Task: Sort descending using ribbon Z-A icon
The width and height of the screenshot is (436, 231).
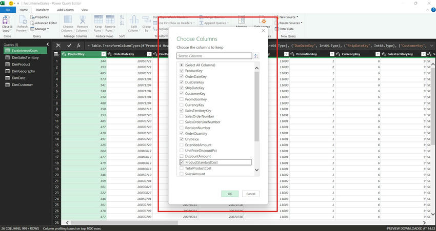Action: 122,24
